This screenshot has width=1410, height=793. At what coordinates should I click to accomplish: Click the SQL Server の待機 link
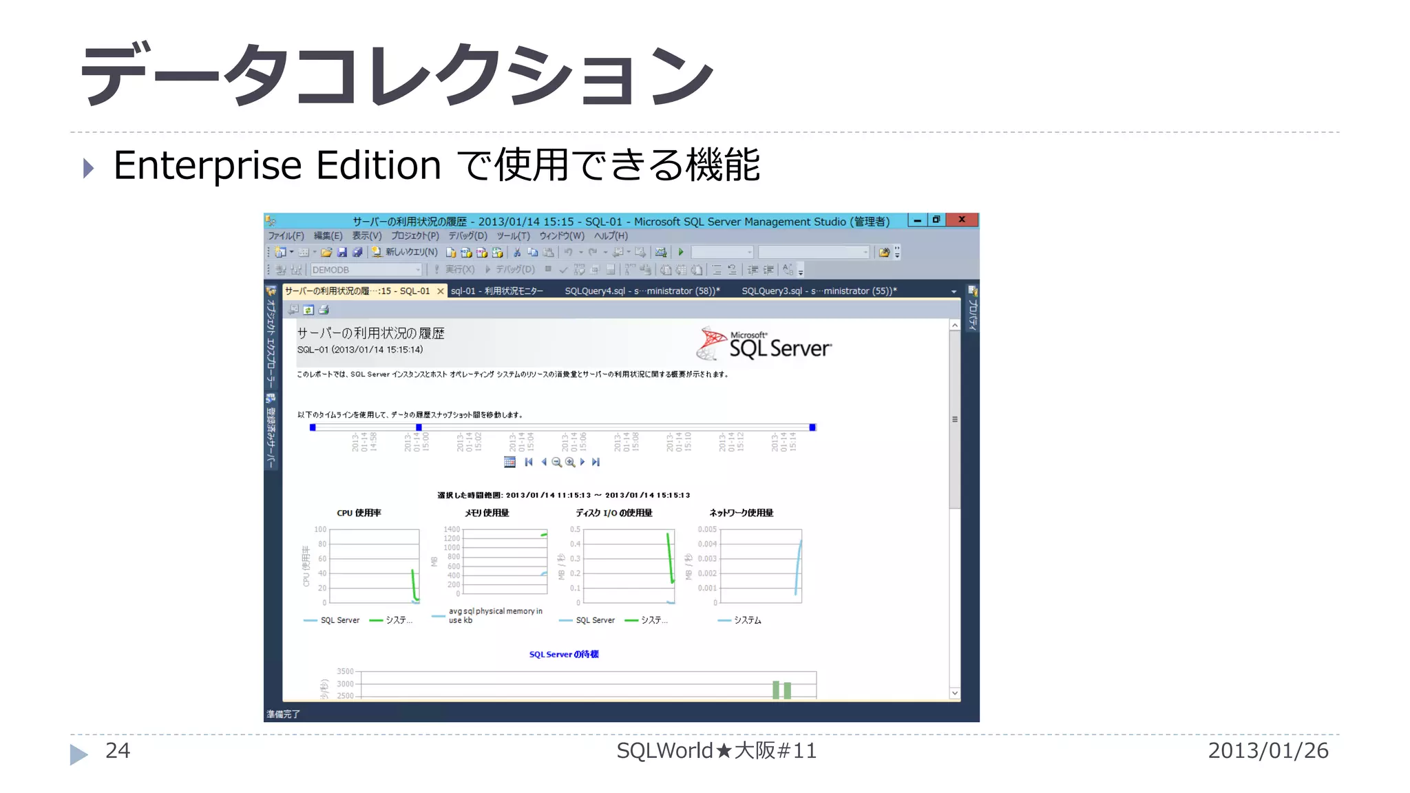click(x=564, y=654)
